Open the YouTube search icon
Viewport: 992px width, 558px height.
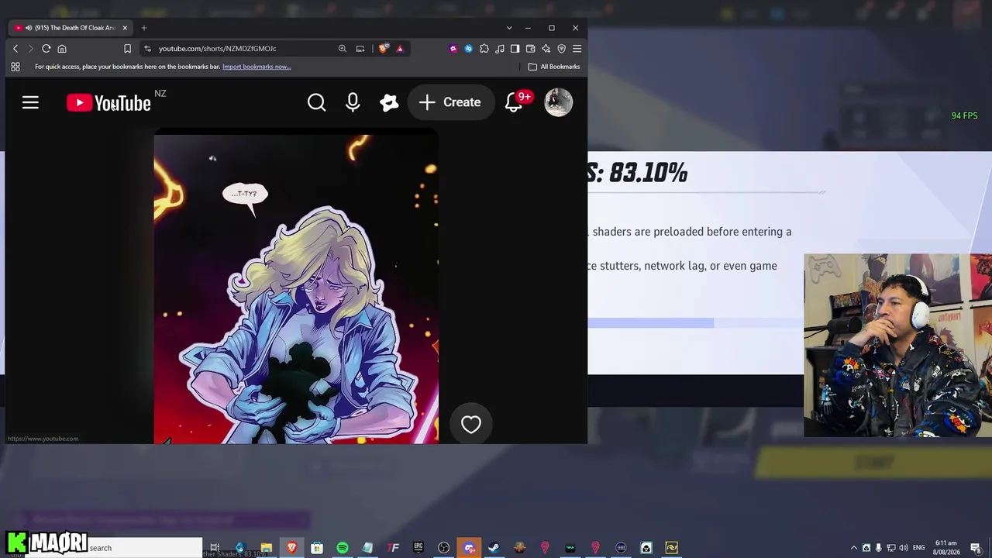pyautogui.click(x=316, y=102)
